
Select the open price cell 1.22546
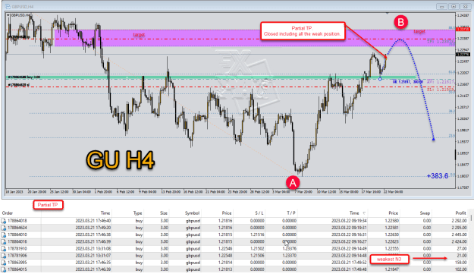pyautogui.click(x=224, y=249)
